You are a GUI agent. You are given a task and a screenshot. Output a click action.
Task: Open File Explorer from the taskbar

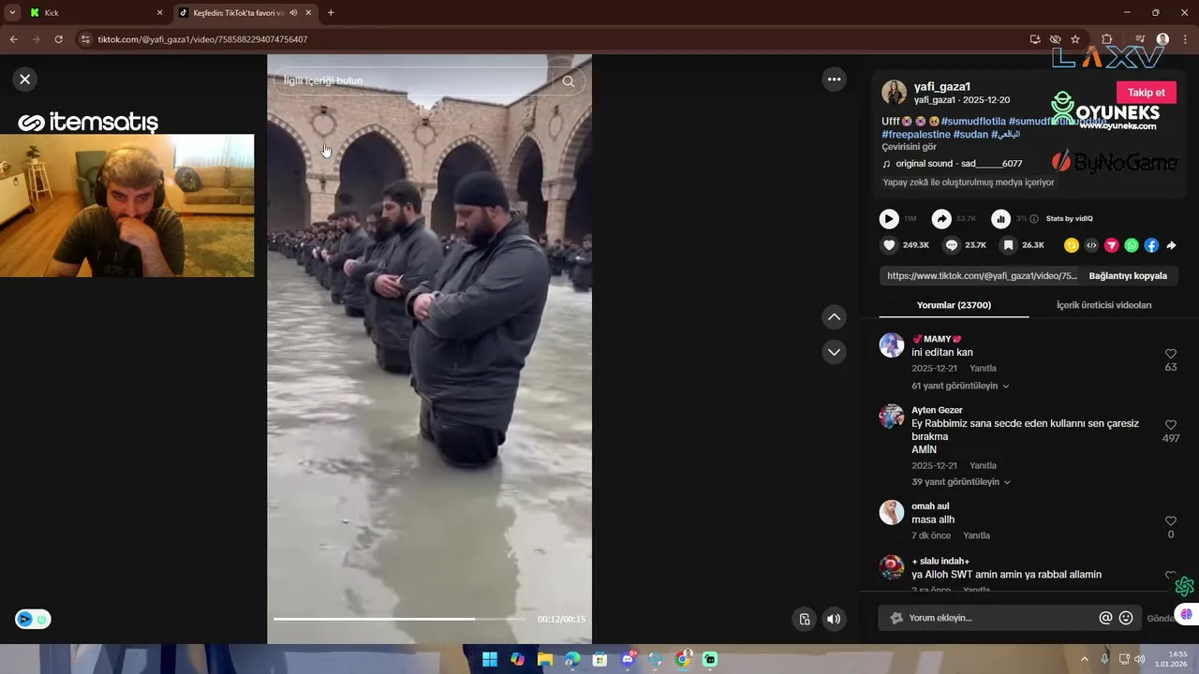point(544,660)
